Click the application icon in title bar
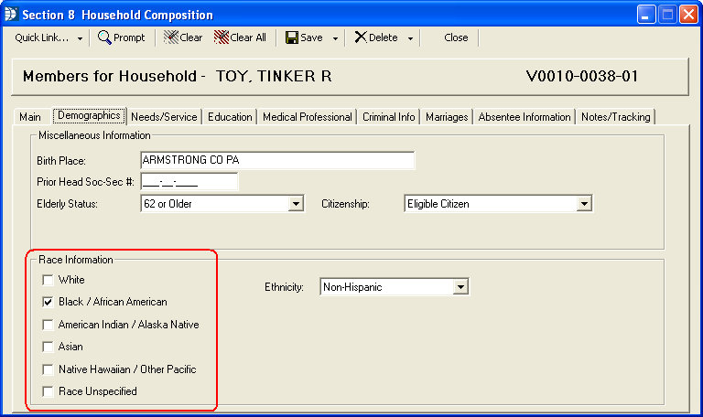The image size is (703, 417). click(x=11, y=15)
